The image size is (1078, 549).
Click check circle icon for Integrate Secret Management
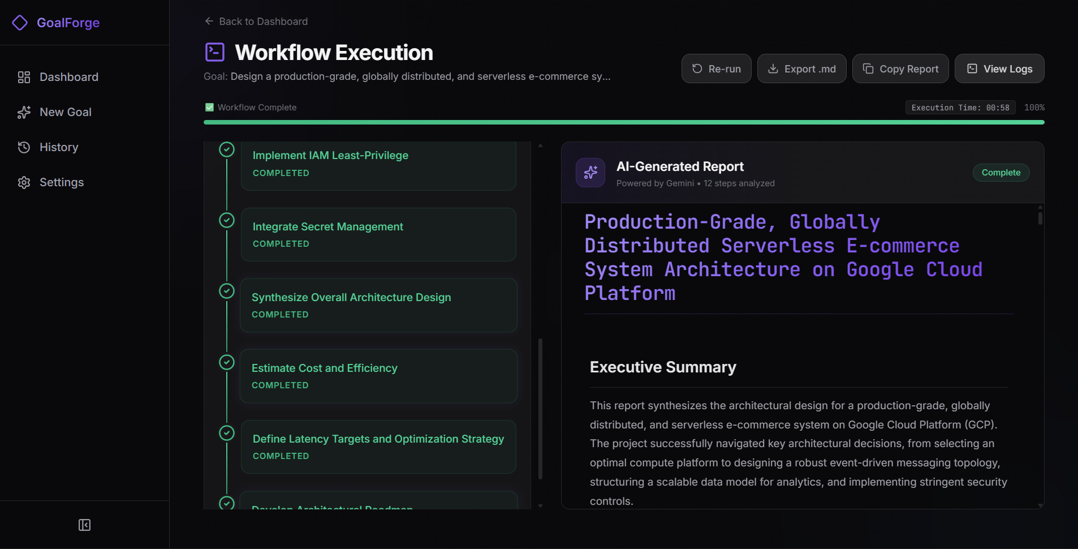click(227, 220)
